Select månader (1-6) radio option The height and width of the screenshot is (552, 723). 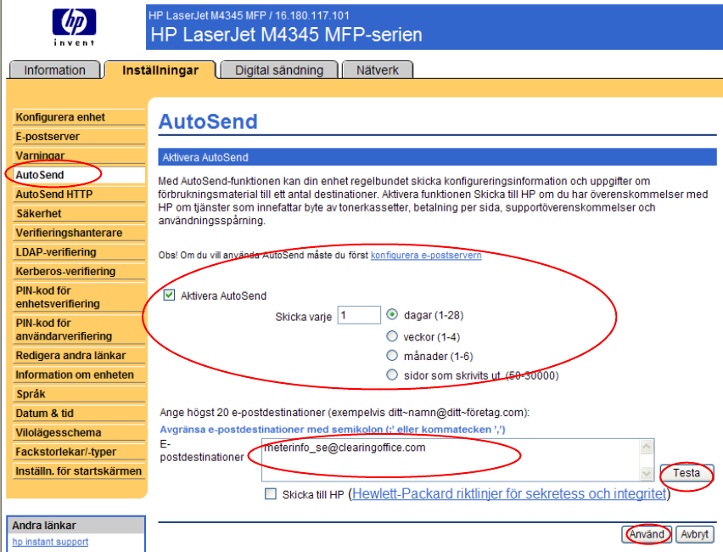click(x=392, y=355)
